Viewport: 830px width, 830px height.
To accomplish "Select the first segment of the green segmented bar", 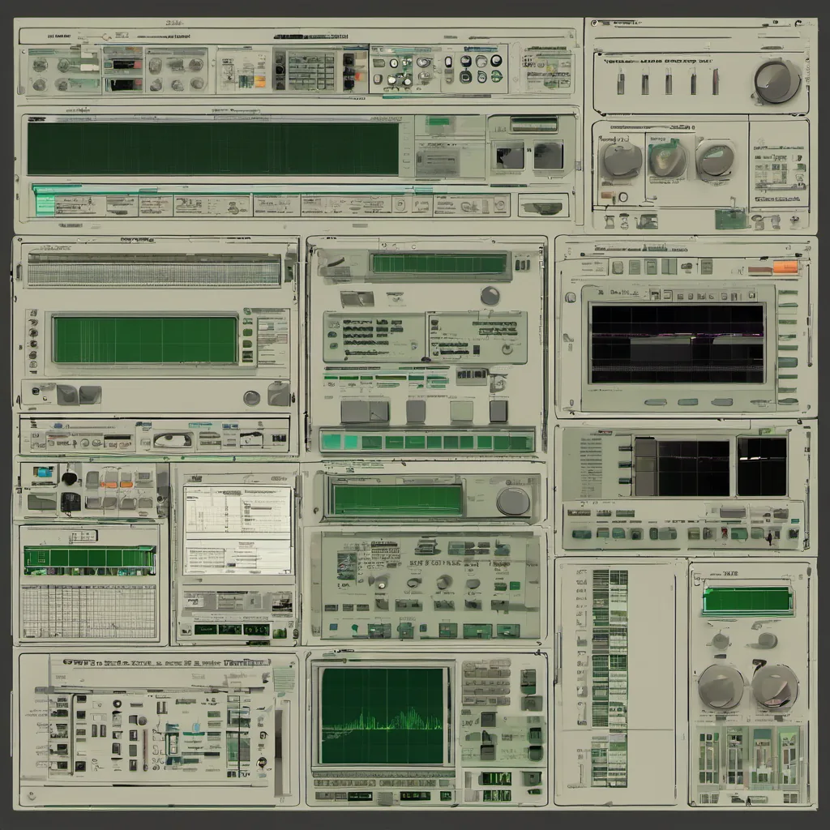I will click(x=331, y=442).
